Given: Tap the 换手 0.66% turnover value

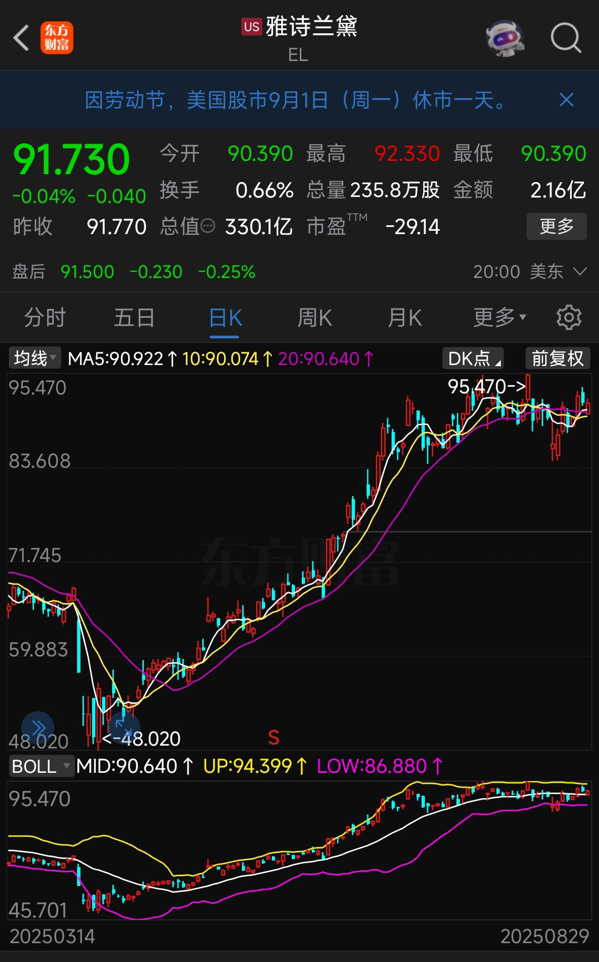Looking at the screenshot, I should [264, 190].
